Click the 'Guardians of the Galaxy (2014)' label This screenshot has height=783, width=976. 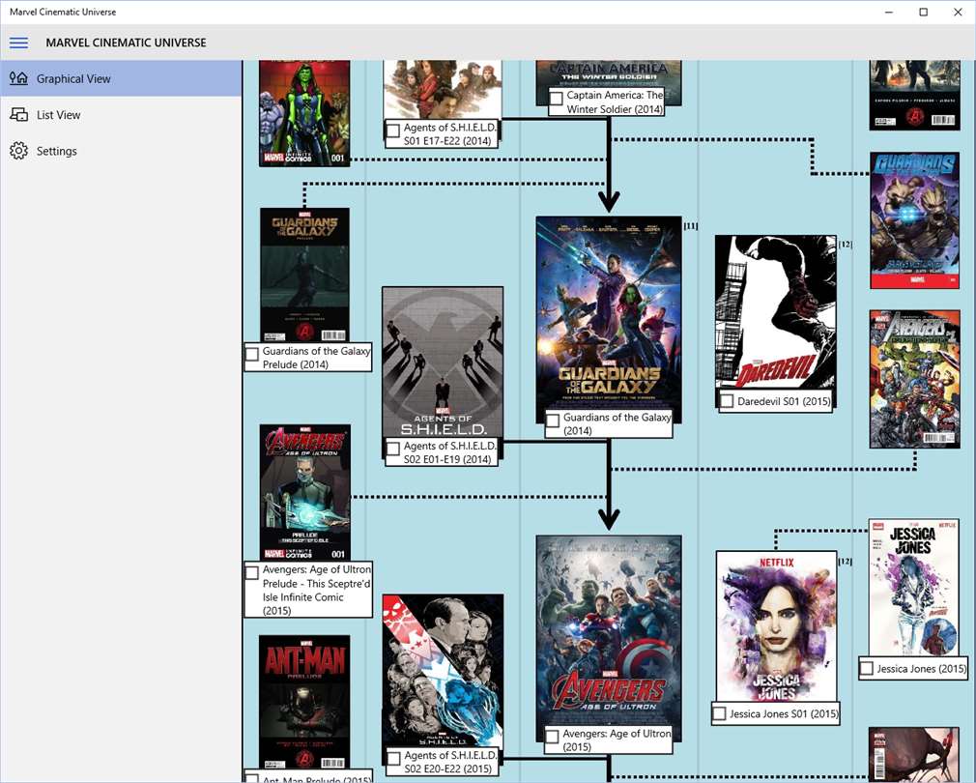coord(617,423)
